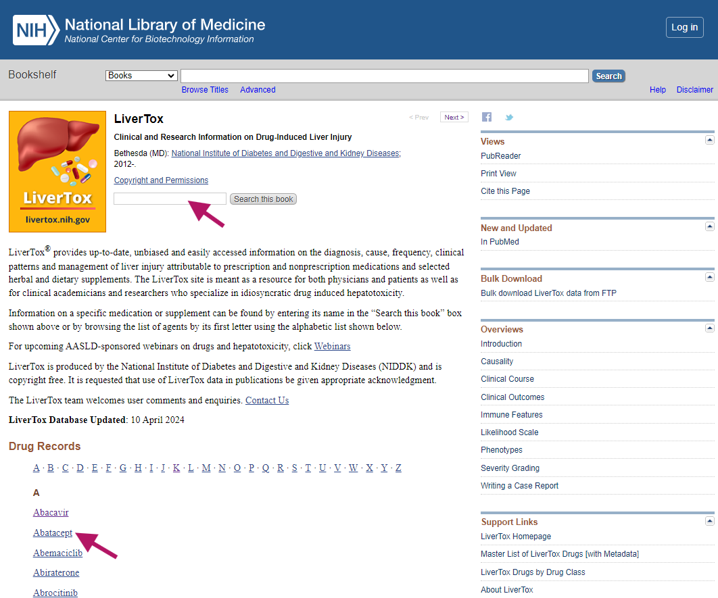Collapse the Bulk Download panel
Image resolution: width=718 pixels, height=598 pixels.
[709, 277]
